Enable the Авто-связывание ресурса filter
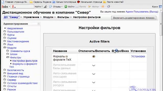This screenshot has width=163, height=91. [94, 82]
